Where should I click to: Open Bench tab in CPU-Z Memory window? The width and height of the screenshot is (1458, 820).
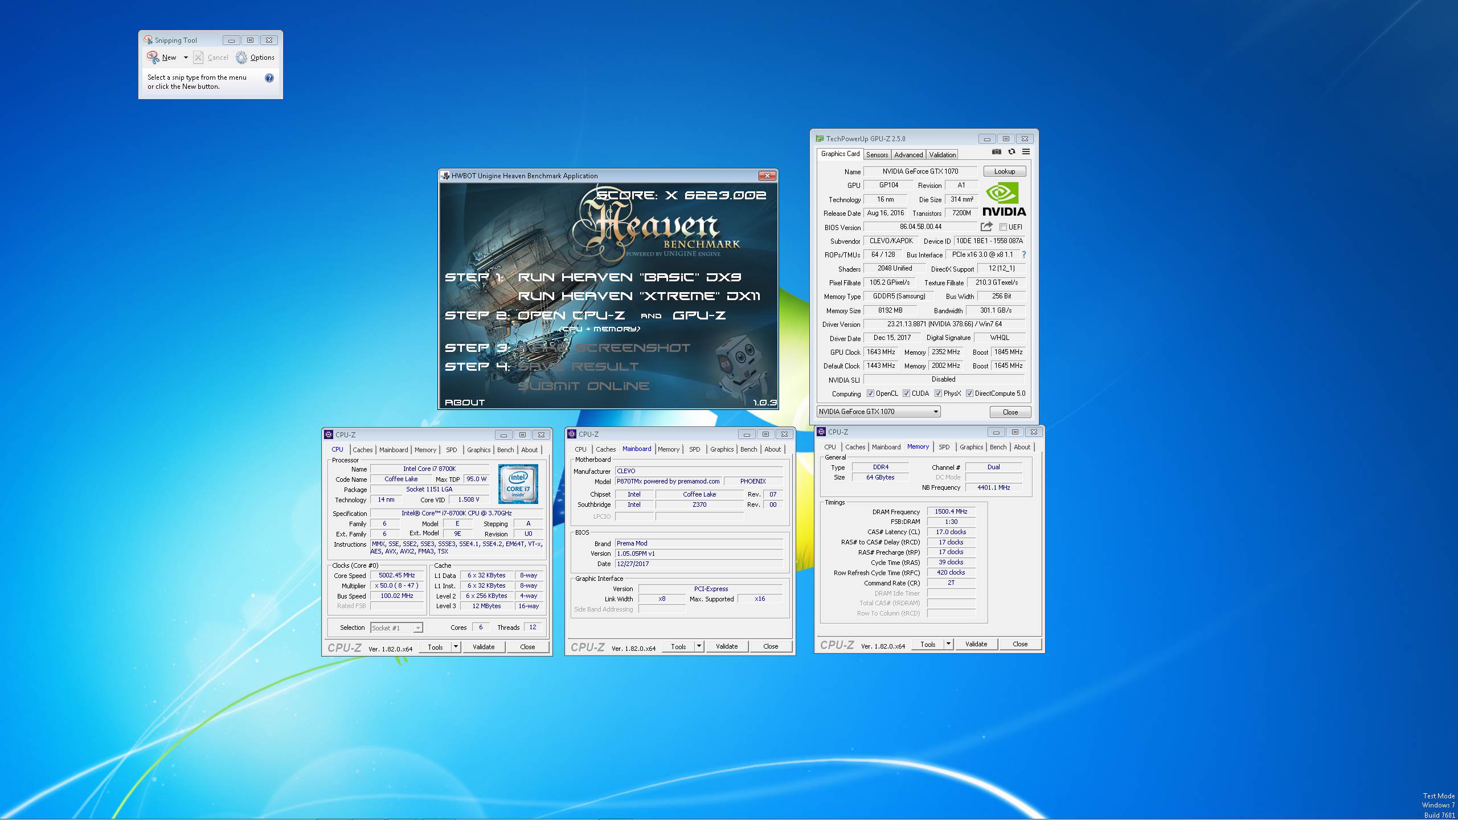pos(998,447)
